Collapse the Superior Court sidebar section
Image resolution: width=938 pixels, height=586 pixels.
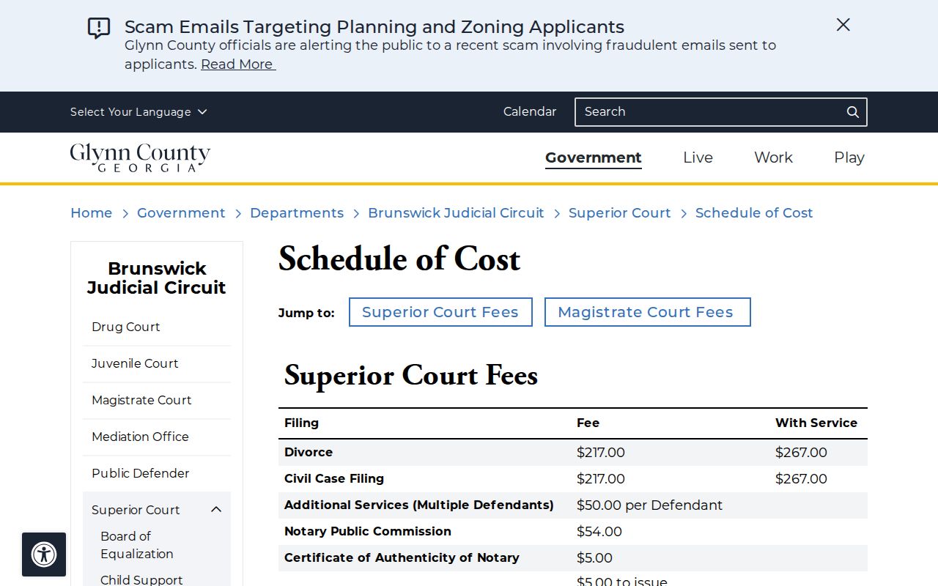pos(216,510)
